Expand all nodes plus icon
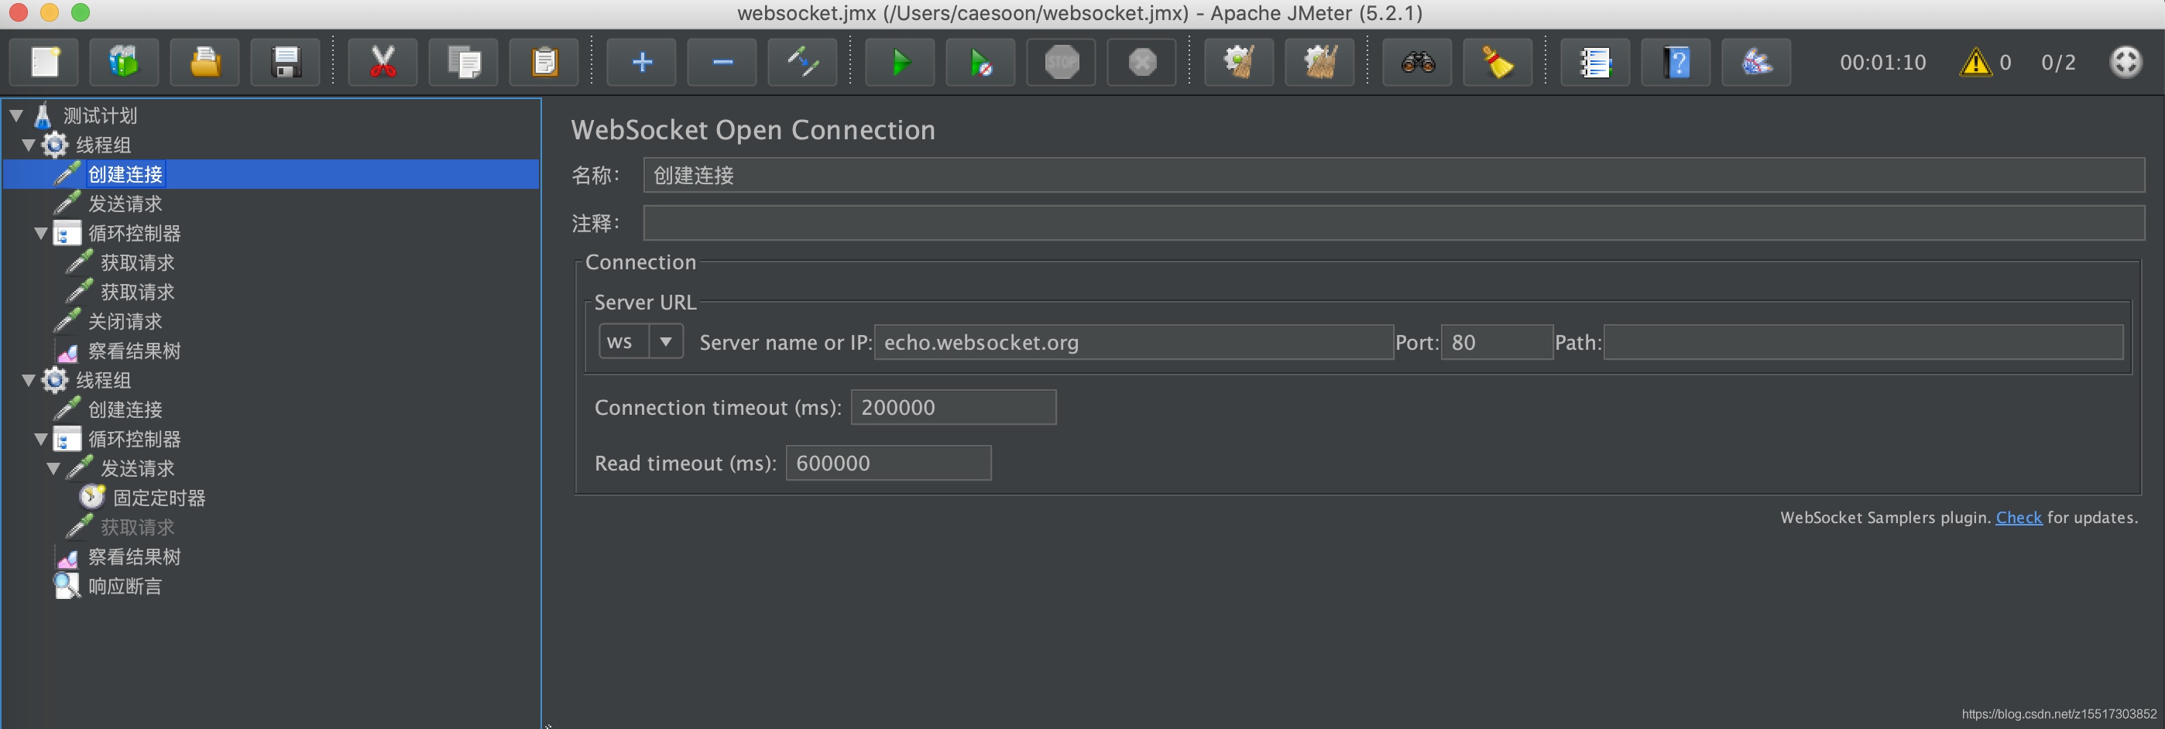The image size is (2165, 729). (x=642, y=62)
